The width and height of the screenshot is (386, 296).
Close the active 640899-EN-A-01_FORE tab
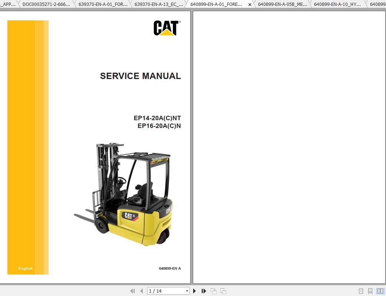pyautogui.click(x=250, y=4)
